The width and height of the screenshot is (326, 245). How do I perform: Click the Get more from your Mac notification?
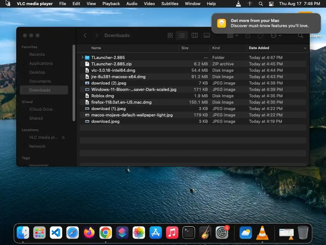(x=266, y=23)
